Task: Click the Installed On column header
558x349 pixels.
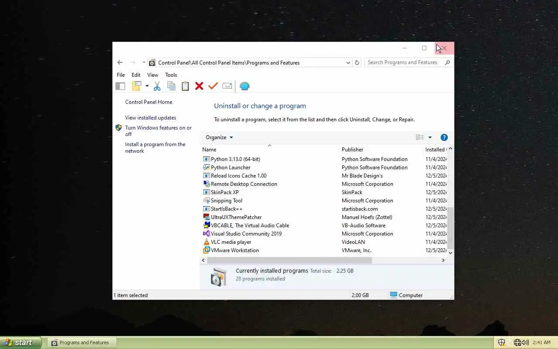Action: (x=435, y=150)
